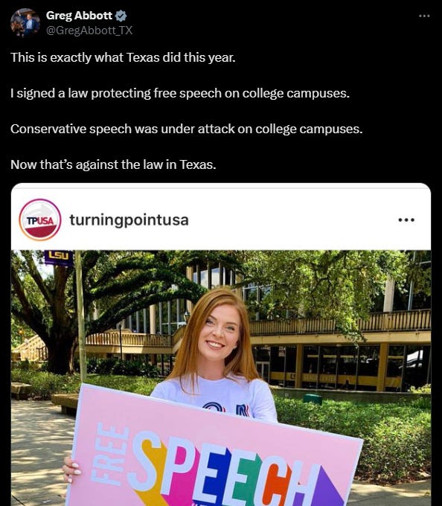
Task: Open the Greg Abbott display name
Action: pos(79,16)
